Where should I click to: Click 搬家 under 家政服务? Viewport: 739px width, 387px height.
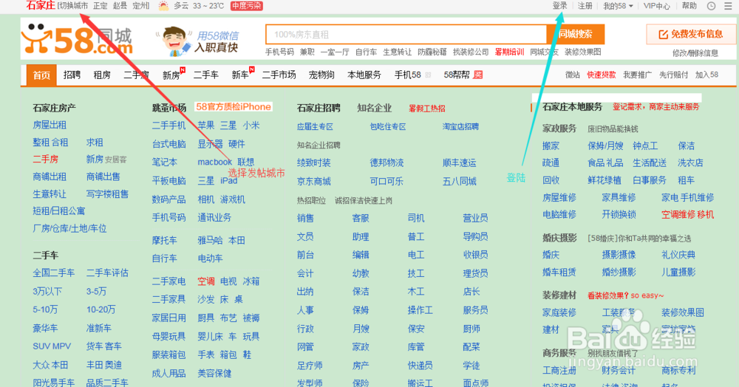(551, 146)
